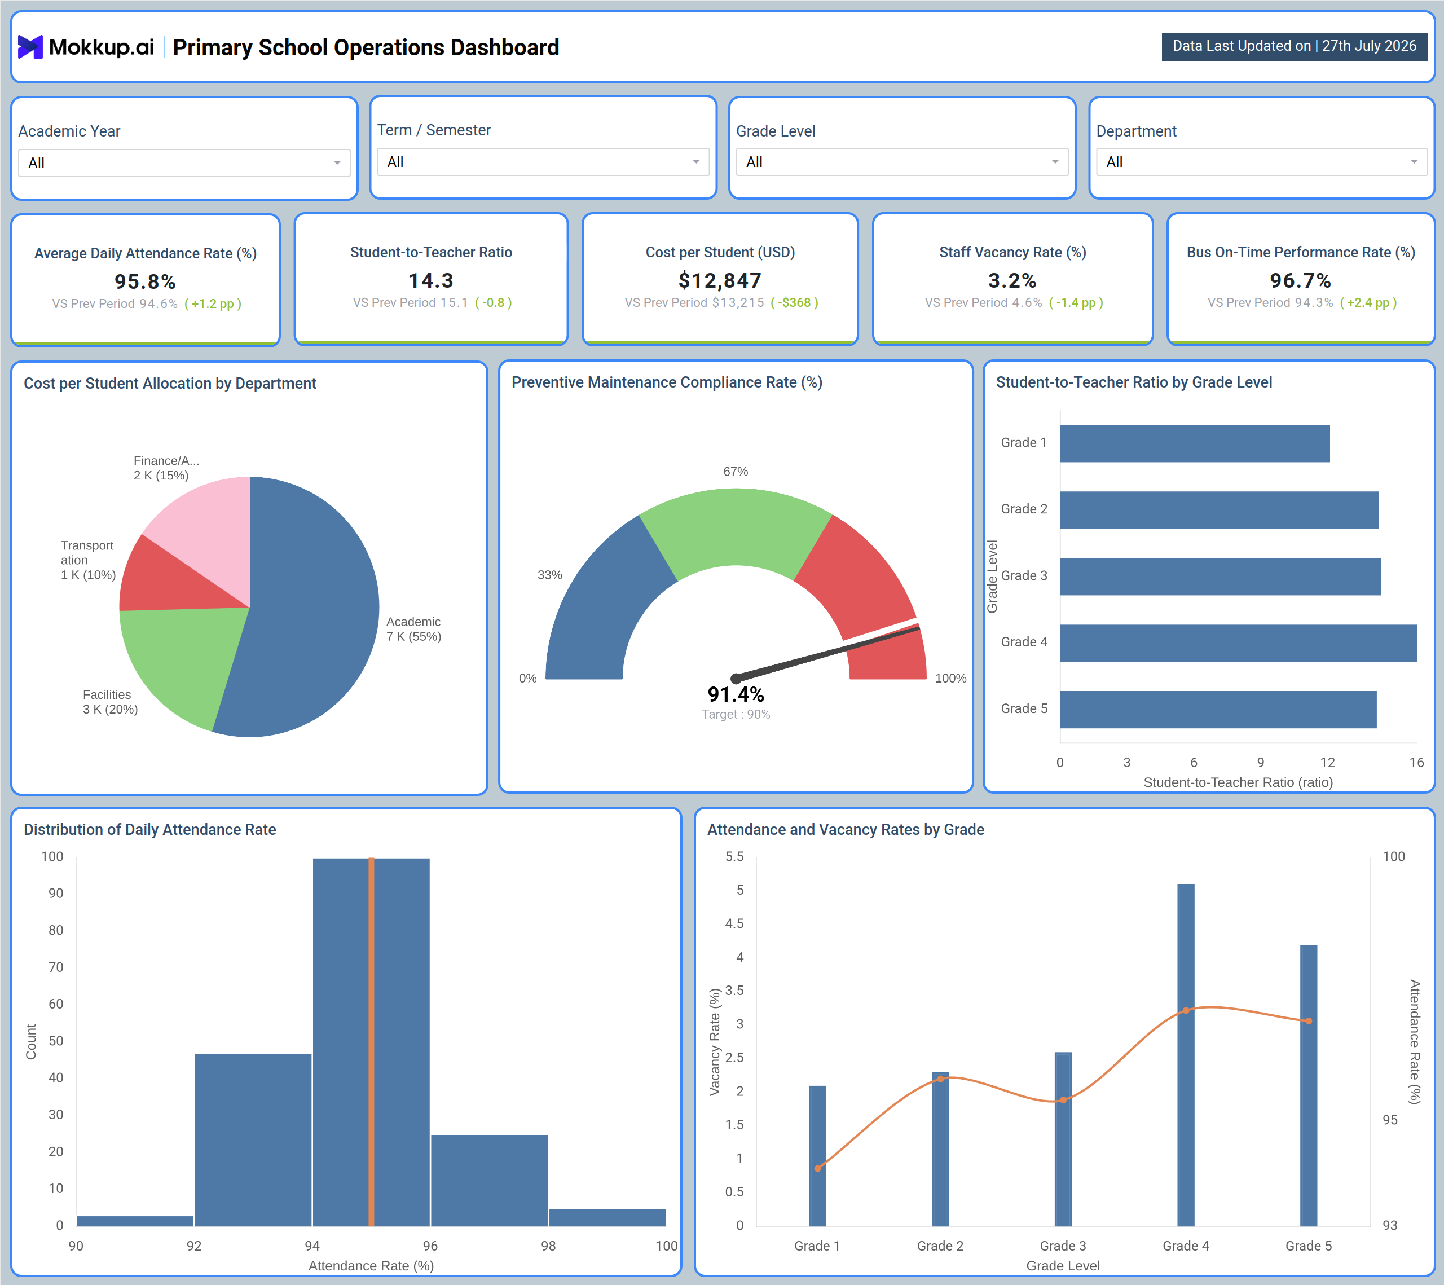
Task: Select the Grade 2 bar in ratio chart
Action: [1220, 510]
